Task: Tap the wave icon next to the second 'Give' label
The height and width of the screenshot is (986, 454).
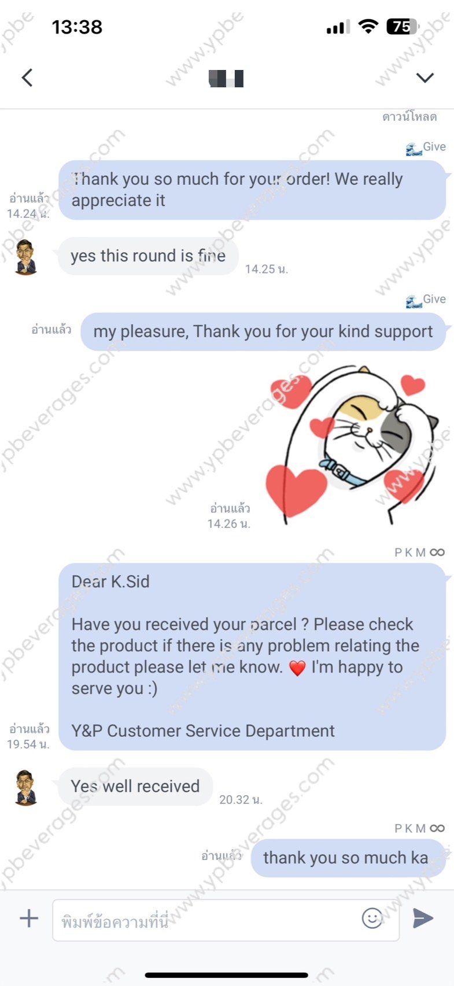Action: coord(414,301)
